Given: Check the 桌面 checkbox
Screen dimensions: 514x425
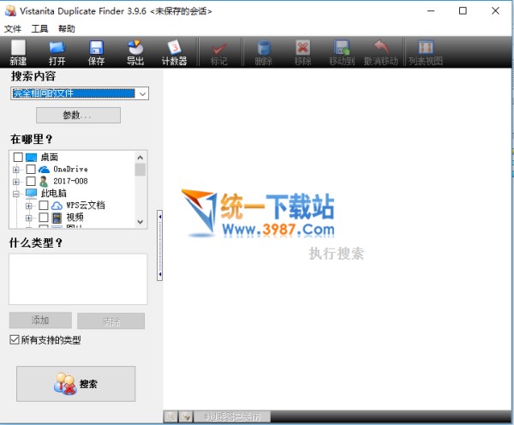Looking at the screenshot, I should [18, 157].
